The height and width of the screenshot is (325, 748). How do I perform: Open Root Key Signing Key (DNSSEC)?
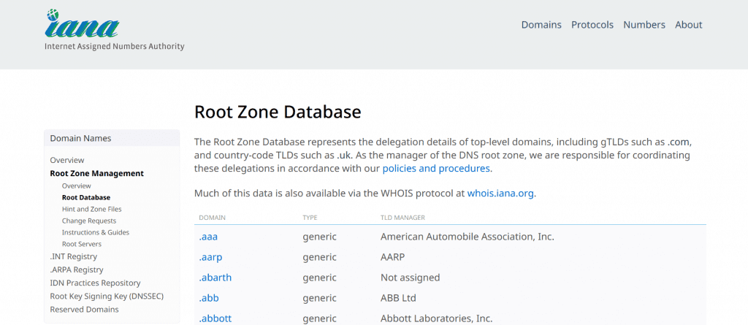point(107,296)
